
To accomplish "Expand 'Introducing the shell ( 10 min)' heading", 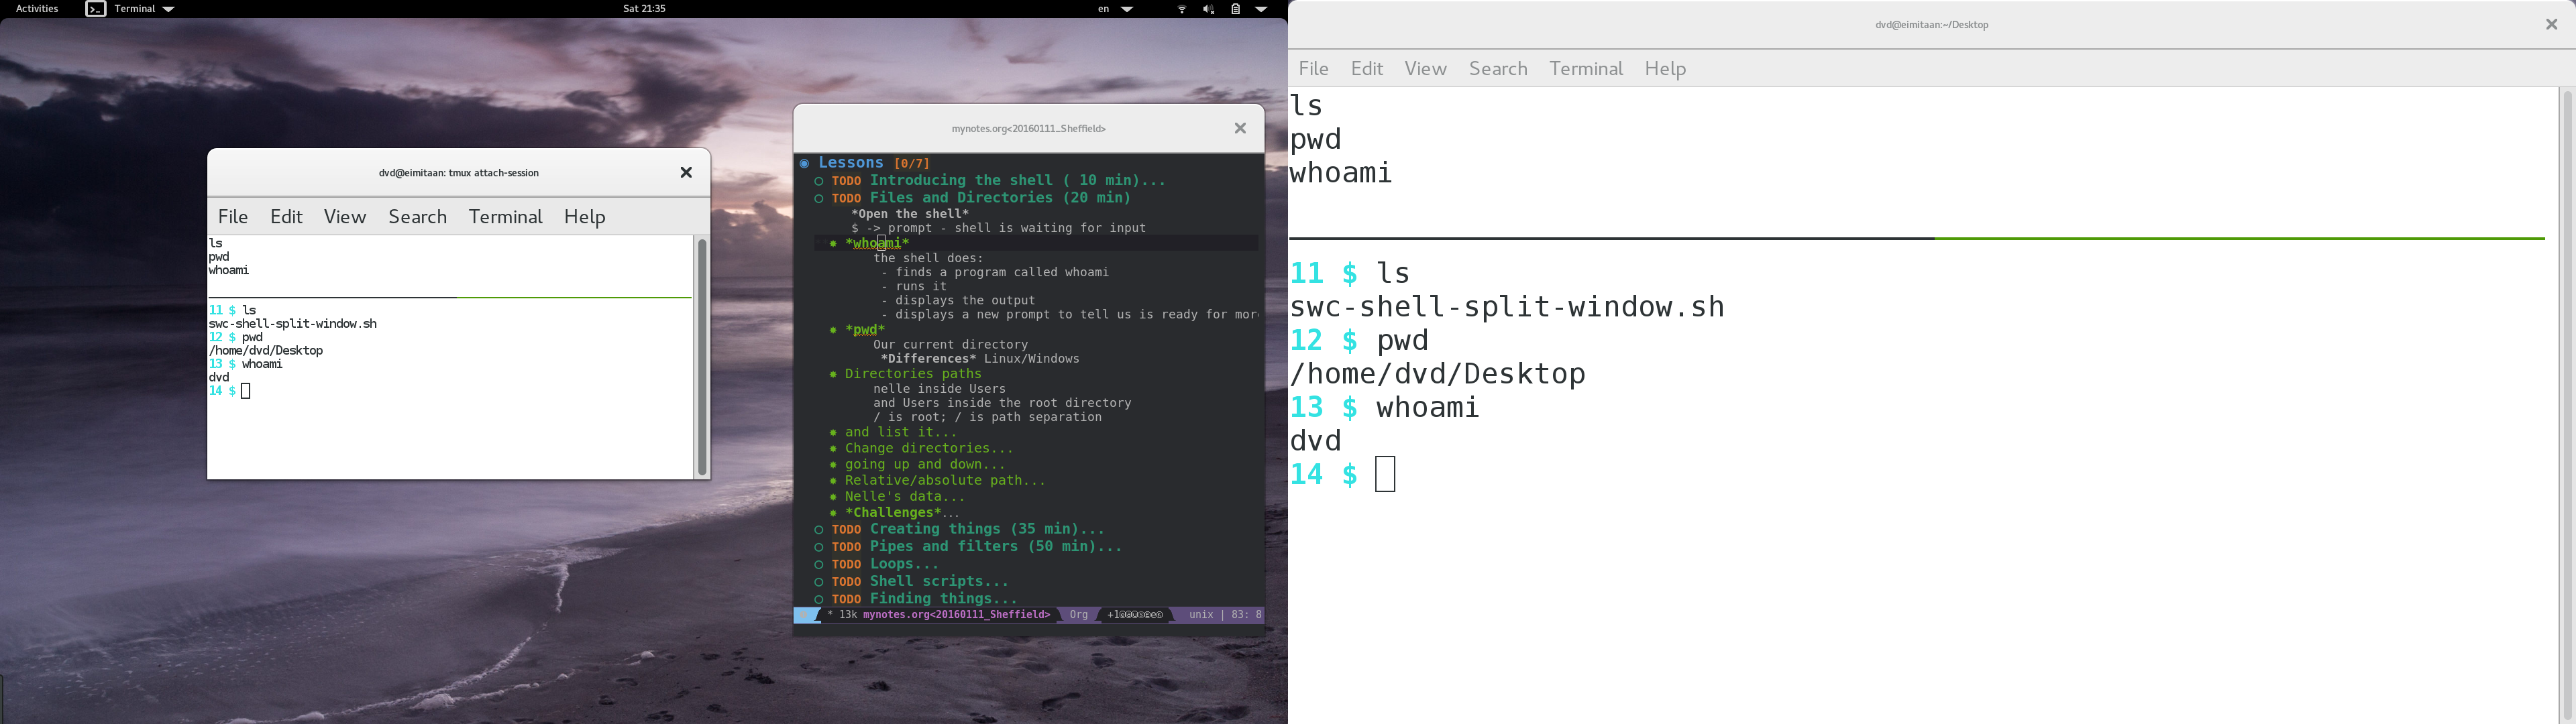I will (x=1017, y=181).
